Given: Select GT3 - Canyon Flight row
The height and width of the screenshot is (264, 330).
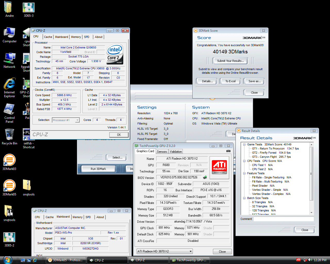Looking at the screenshot, I should pyautogui.click(x=271, y=157).
